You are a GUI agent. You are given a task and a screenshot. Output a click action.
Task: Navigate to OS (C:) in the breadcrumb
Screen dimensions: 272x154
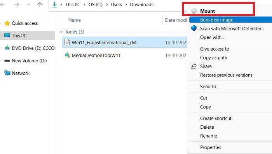(x=96, y=5)
